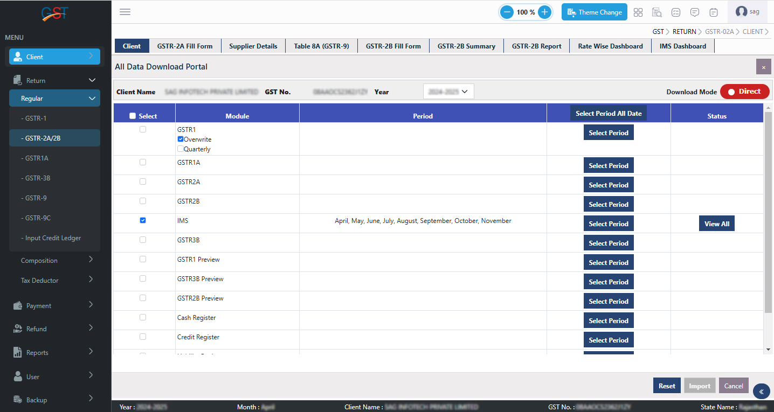774x412 pixels.
Task: Open the IMS Dashboard tab
Action: (682, 46)
